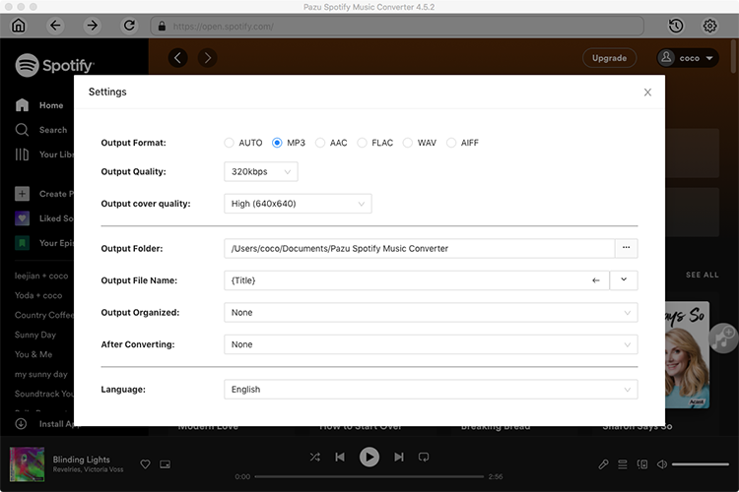Skip to the next track
This screenshot has height=492, width=739.
point(399,458)
